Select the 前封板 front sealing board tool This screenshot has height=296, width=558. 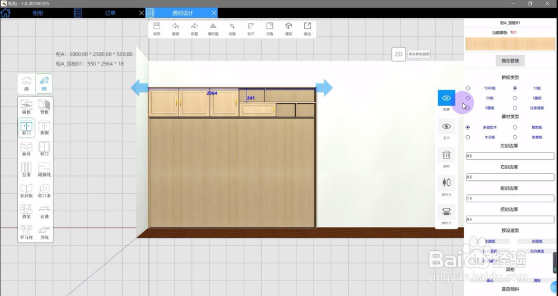tap(26, 190)
